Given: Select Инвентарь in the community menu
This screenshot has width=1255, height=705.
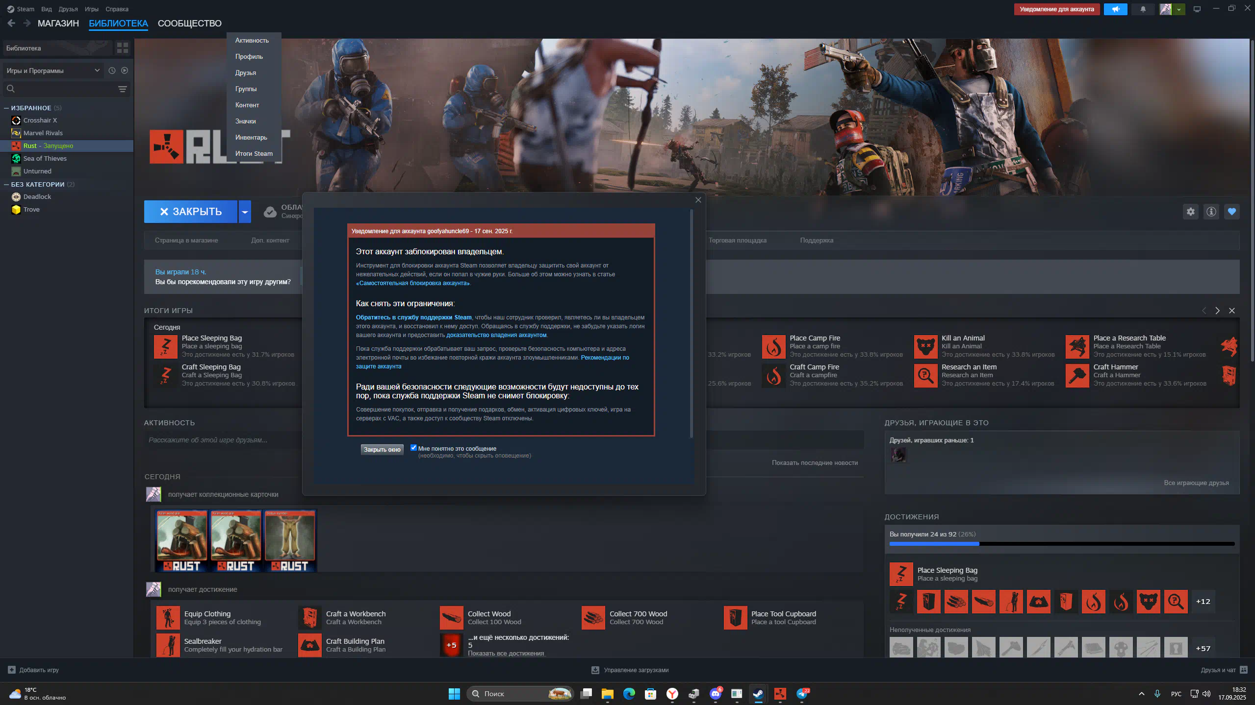Looking at the screenshot, I should [x=251, y=137].
